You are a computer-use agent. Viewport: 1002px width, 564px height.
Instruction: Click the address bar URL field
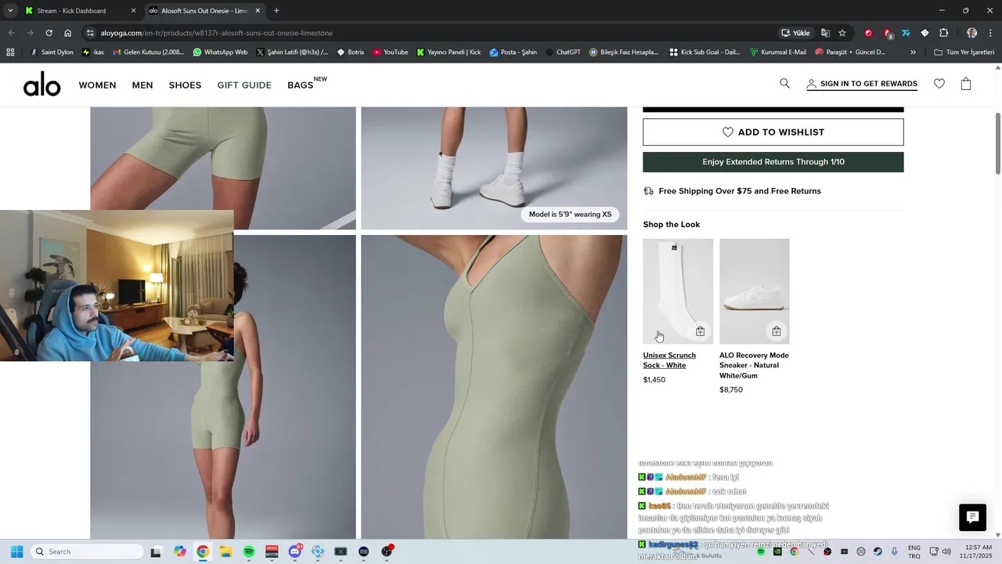coord(431,33)
